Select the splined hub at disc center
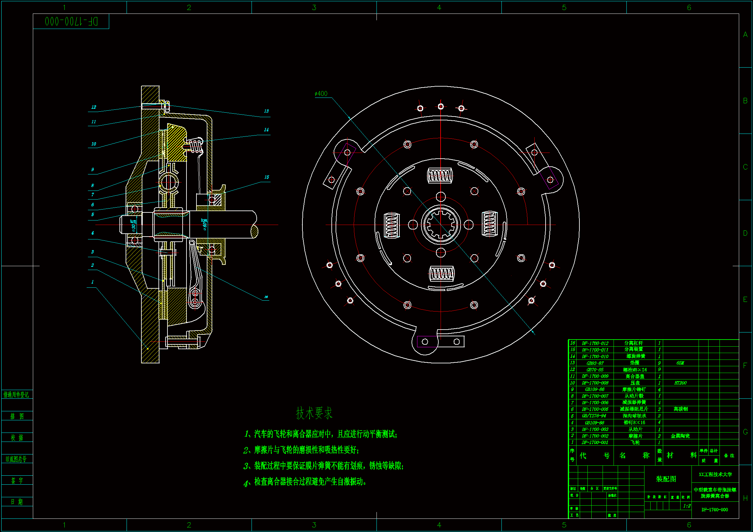 pos(441,225)
